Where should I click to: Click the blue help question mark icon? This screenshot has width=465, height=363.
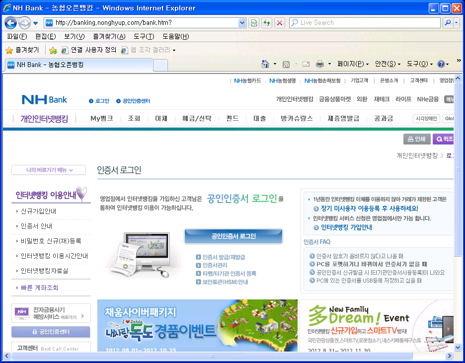pos(441,64)
